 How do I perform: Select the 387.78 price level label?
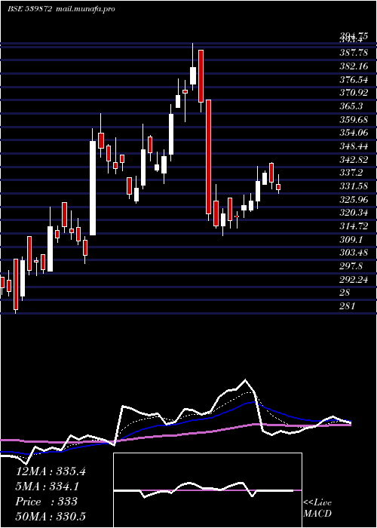click(354, 53)
